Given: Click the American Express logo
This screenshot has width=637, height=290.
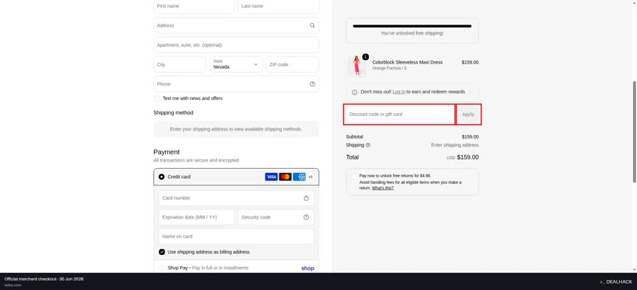Looking at the screenshot, I should [299, 177].
